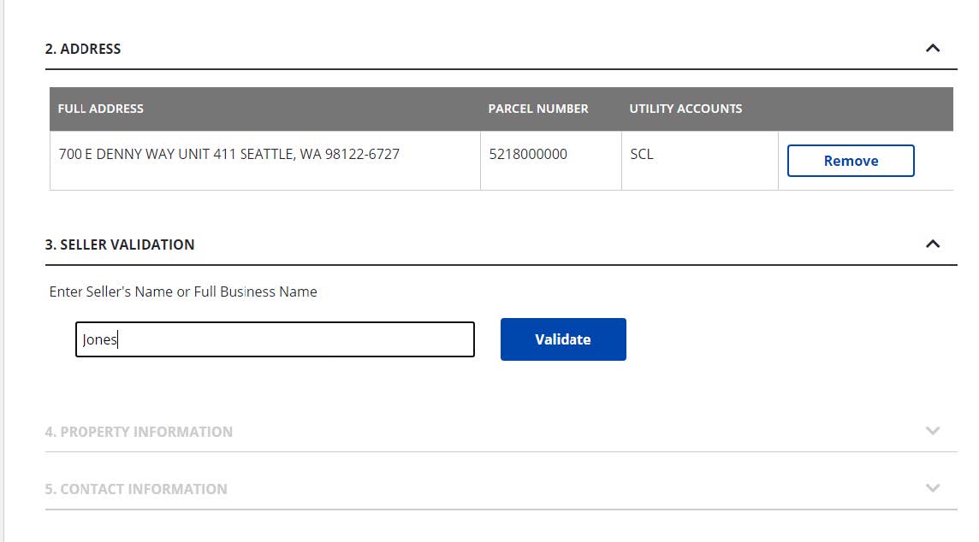The width and height of the screenshot is (979, 542).
Task: Click the word 'Jones' in seller field
Action: [x=99, y=339]
